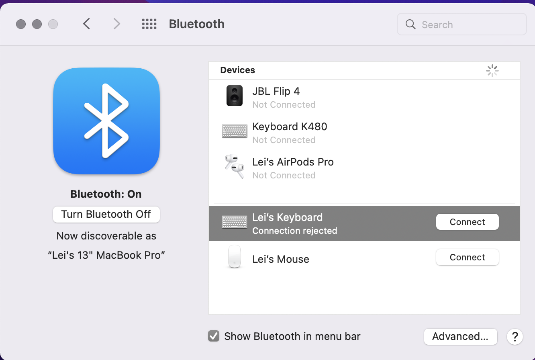Viewport: 535px width, 360px height.
Task: Click the Lei's Keyboard device icon
Action: [234, 222]
